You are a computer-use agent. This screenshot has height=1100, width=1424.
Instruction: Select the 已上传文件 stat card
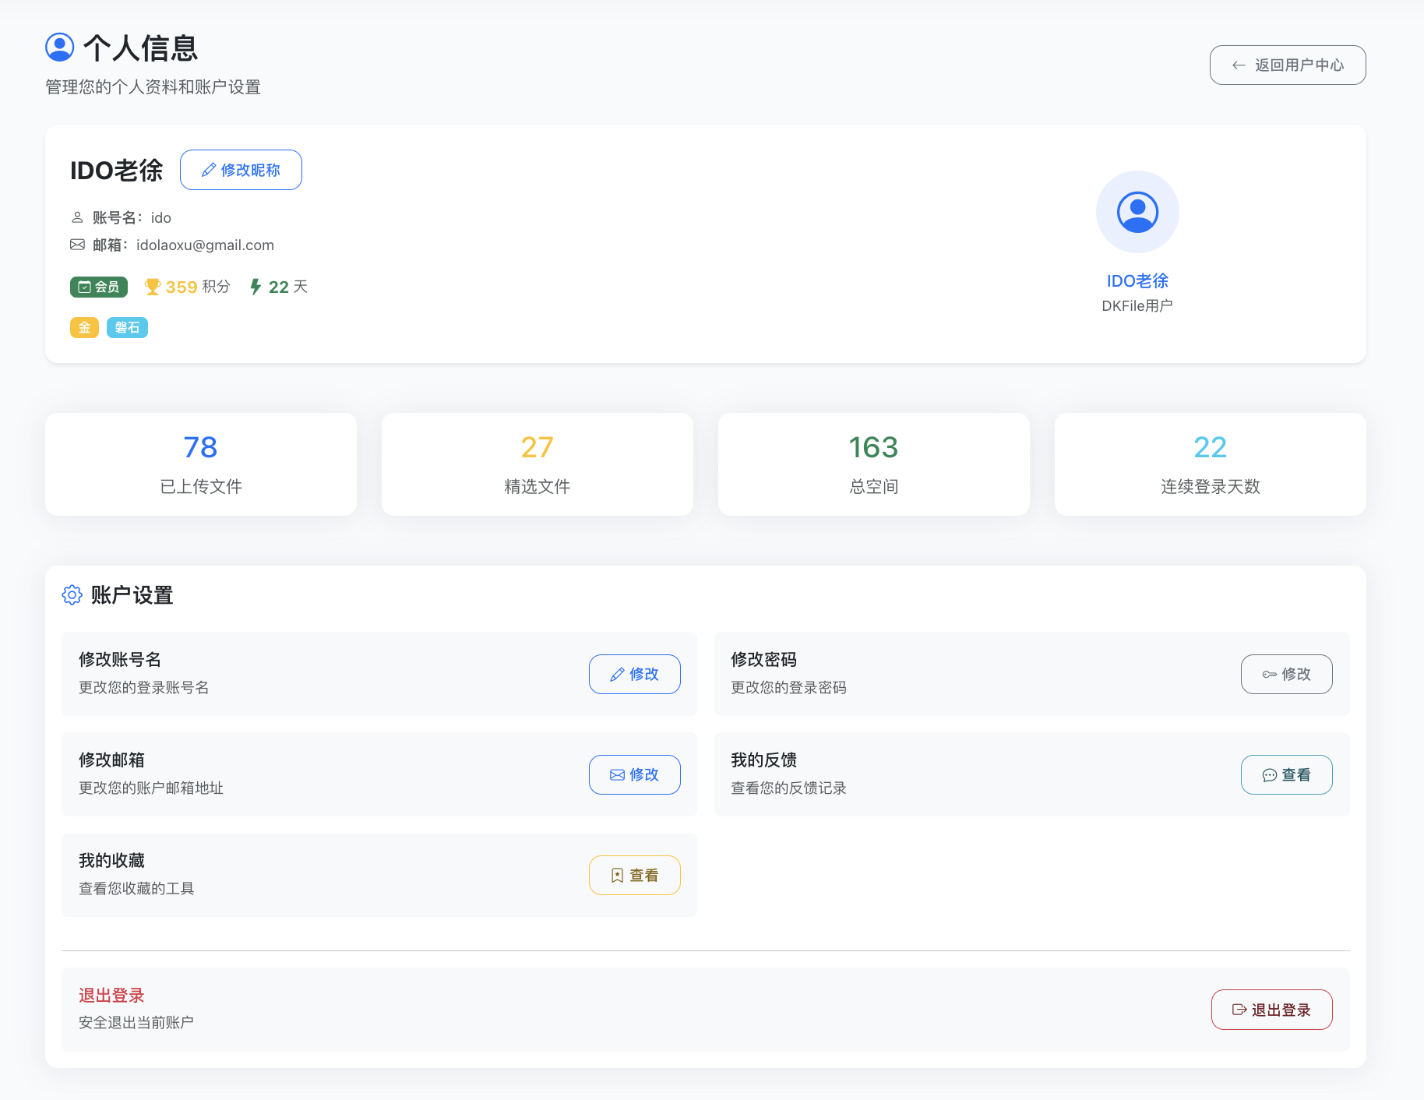(x=201, y=464)
